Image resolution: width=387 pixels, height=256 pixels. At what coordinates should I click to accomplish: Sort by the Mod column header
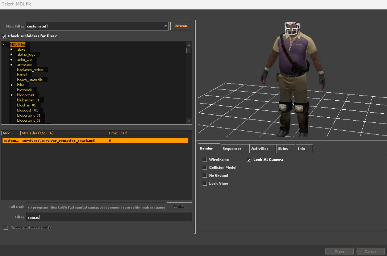click(11, 133)
